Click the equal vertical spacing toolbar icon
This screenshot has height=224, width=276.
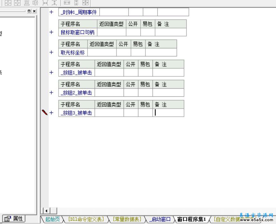point(54,3)
